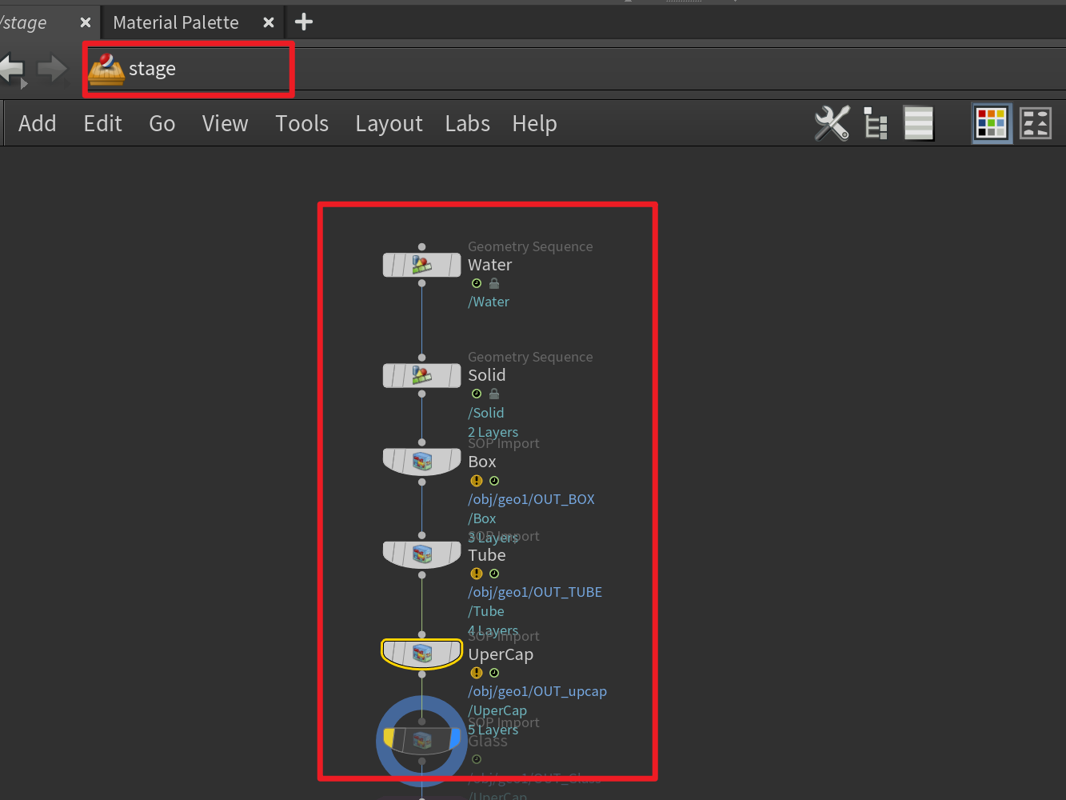Open the Help menu
The image size is (1066, 800).
pyautogui.click(x=535, y=124)
